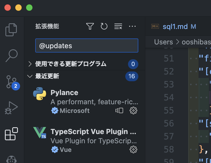Clear extensions search results
Viewport: 211px width, 163px height.
pyautogui.click(x=118, y=26)
